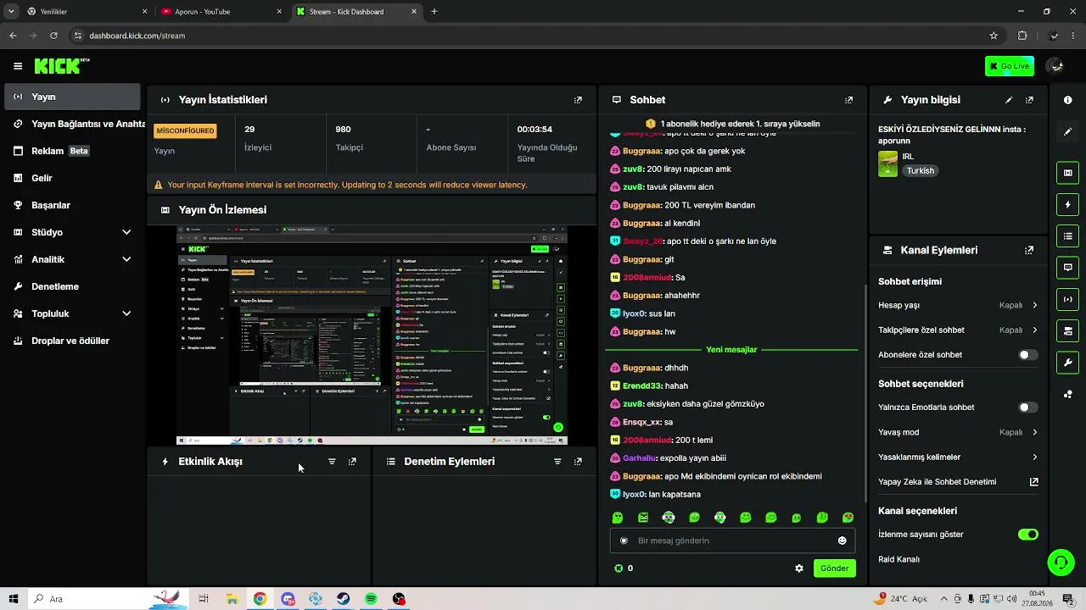
Task: Click the Bir mesaj gönderin input
Action: [x=731, y=541]
